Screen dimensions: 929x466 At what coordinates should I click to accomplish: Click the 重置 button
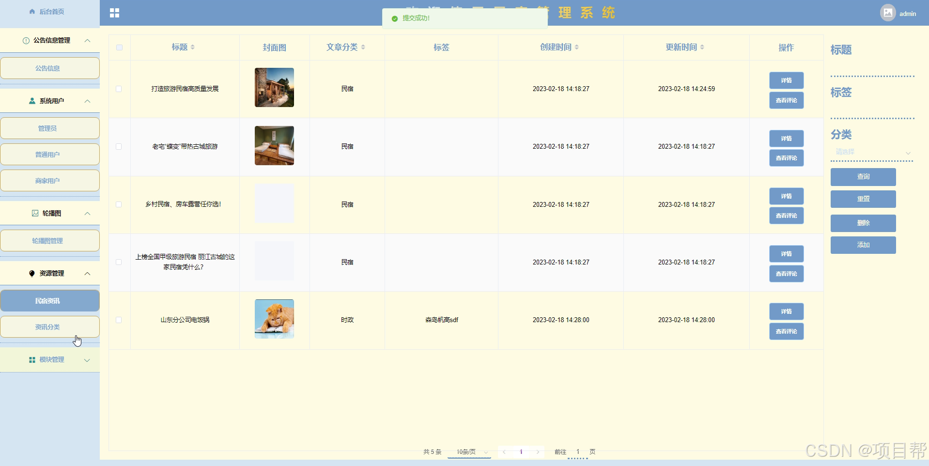coord(863,199)
